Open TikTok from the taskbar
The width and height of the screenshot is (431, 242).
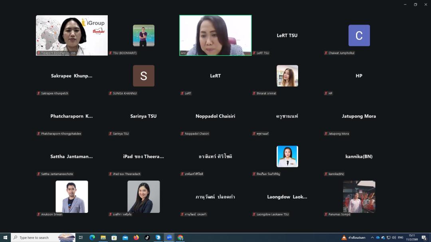pyautogui.click(x=147, y=238)
